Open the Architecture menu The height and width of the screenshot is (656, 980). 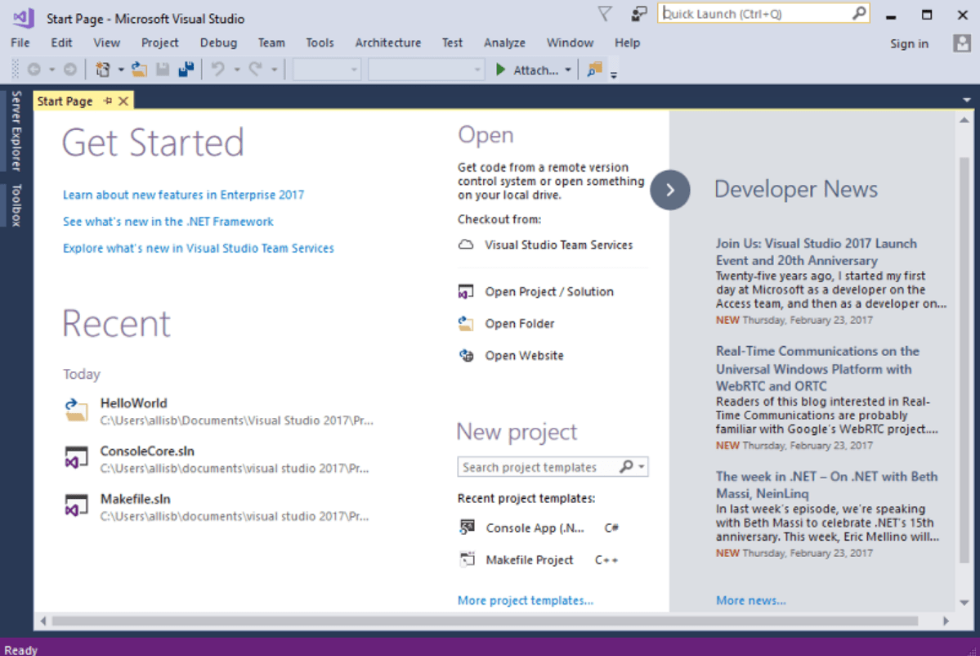[x=387, y=43]
